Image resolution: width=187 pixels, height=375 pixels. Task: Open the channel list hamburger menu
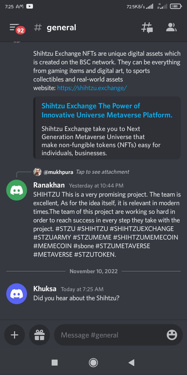pos(17,28)
